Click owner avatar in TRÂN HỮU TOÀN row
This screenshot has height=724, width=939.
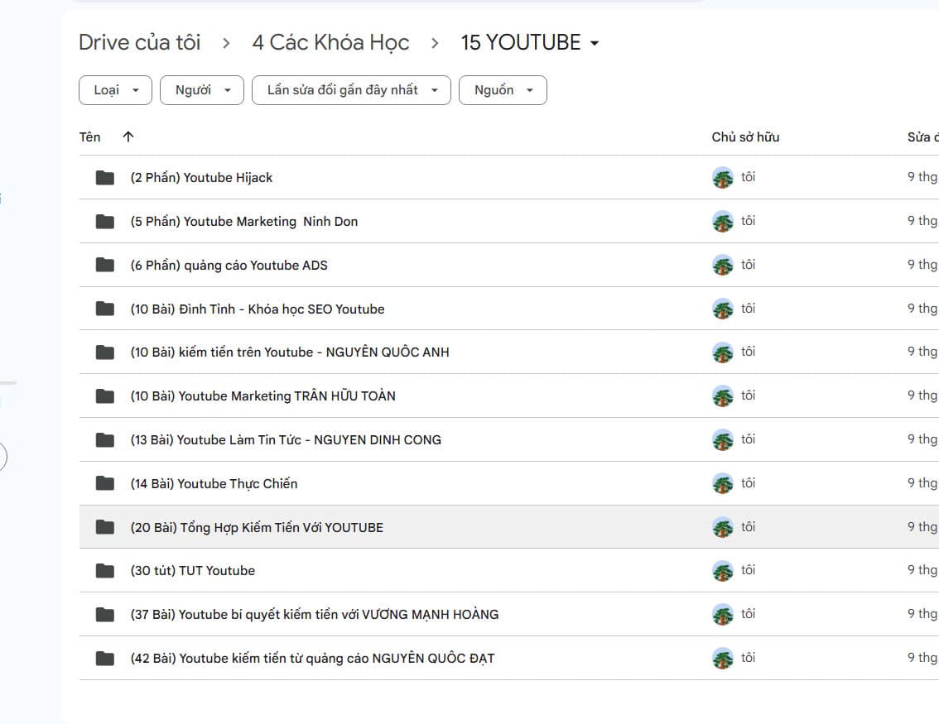(x=723, y=396)
